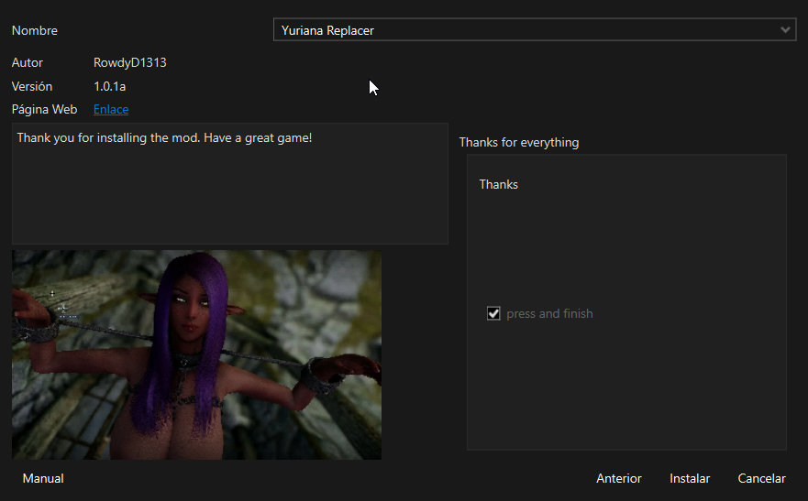Click the Autor label
This screenshot has height=501, width=808.
pyautogui.click(x=28, y=63)
